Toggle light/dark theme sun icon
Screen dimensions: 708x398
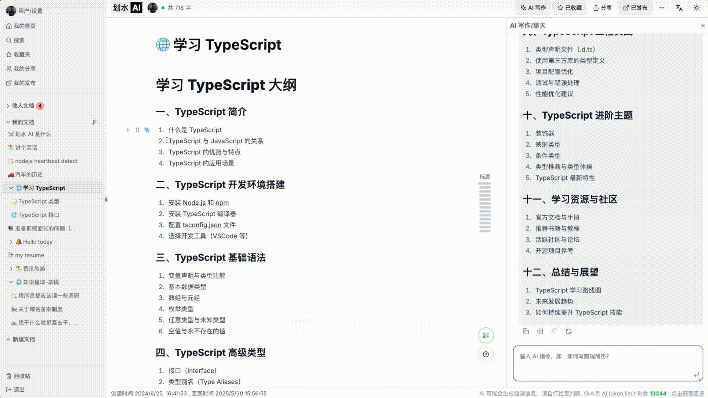(697, 8)
